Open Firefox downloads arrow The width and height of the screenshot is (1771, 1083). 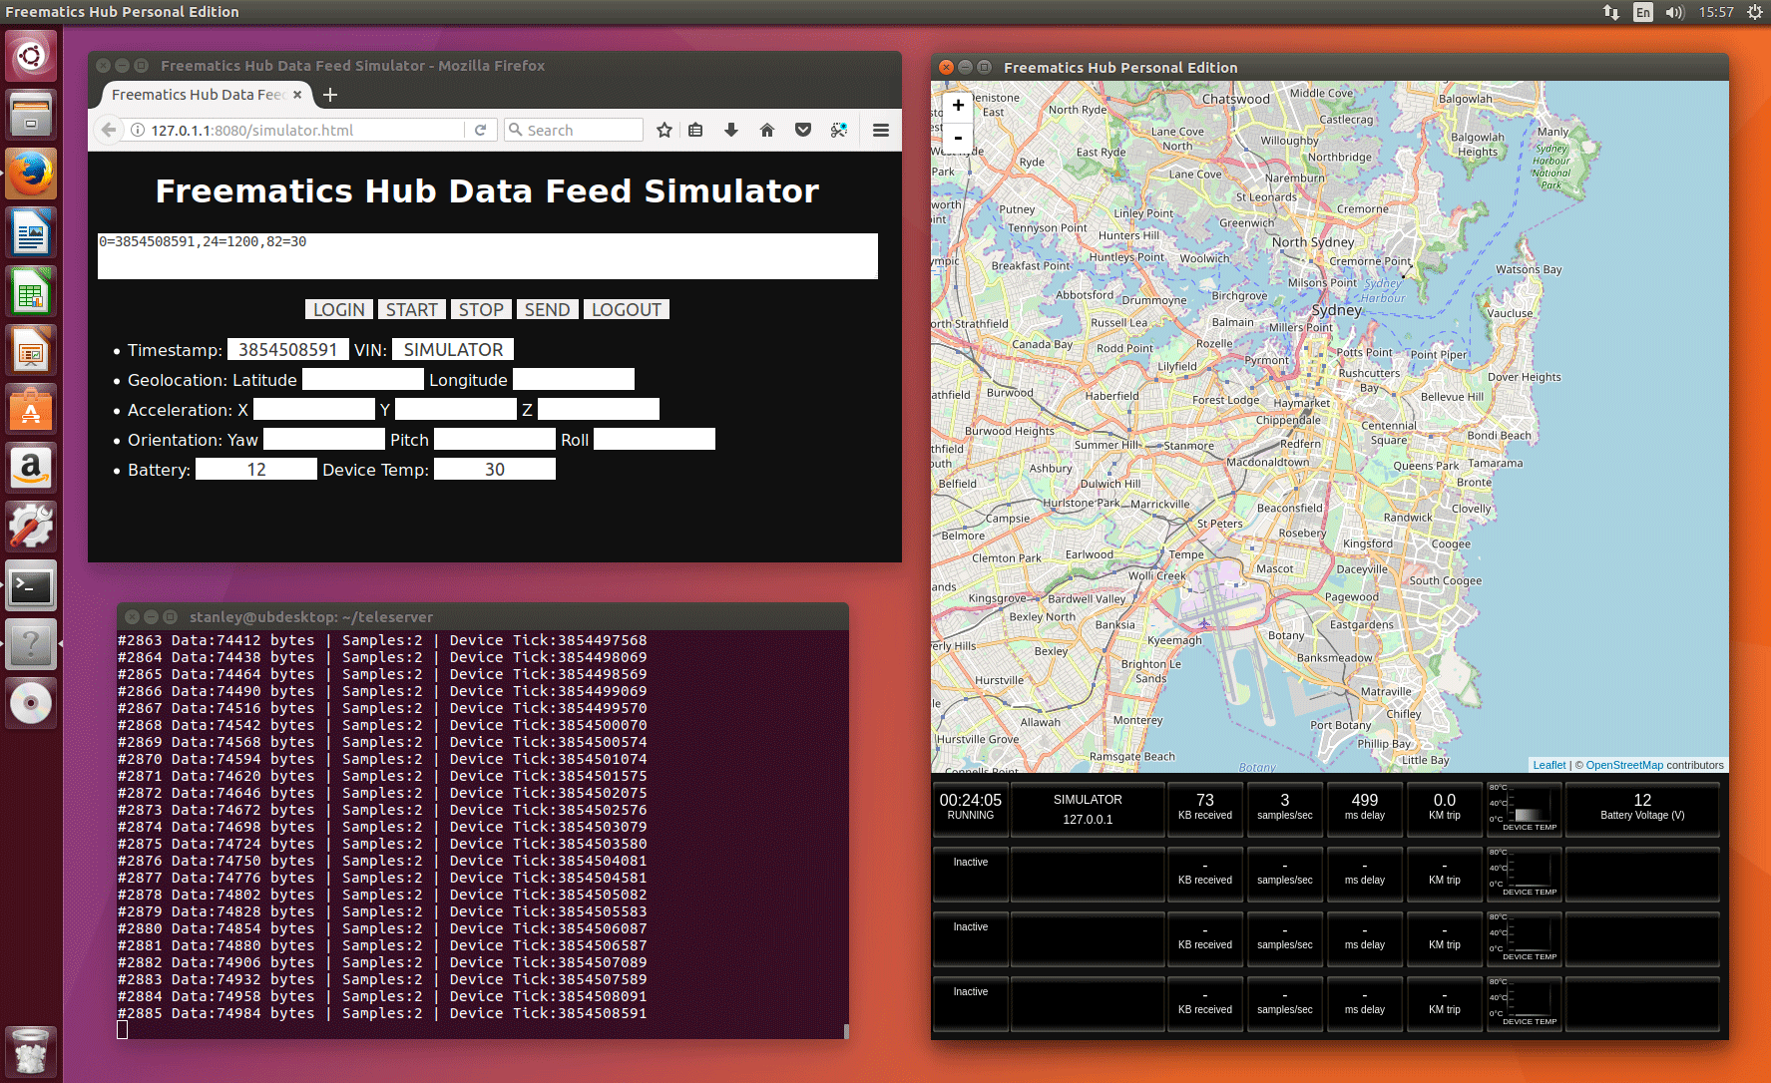(731, 130)
